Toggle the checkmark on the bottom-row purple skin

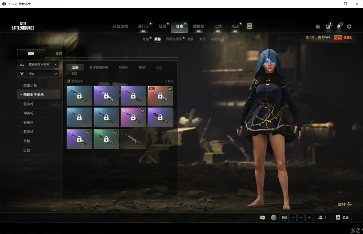(x=89, y=132)
